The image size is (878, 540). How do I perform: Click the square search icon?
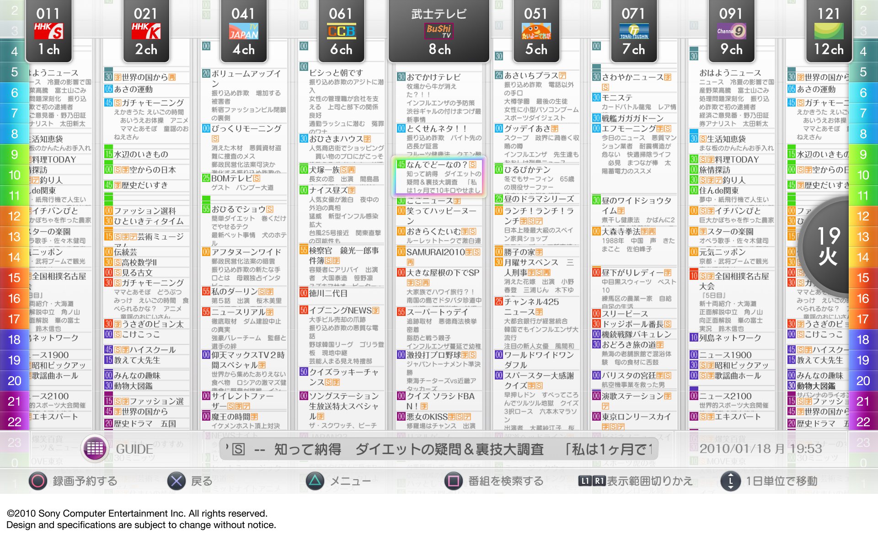453,481
